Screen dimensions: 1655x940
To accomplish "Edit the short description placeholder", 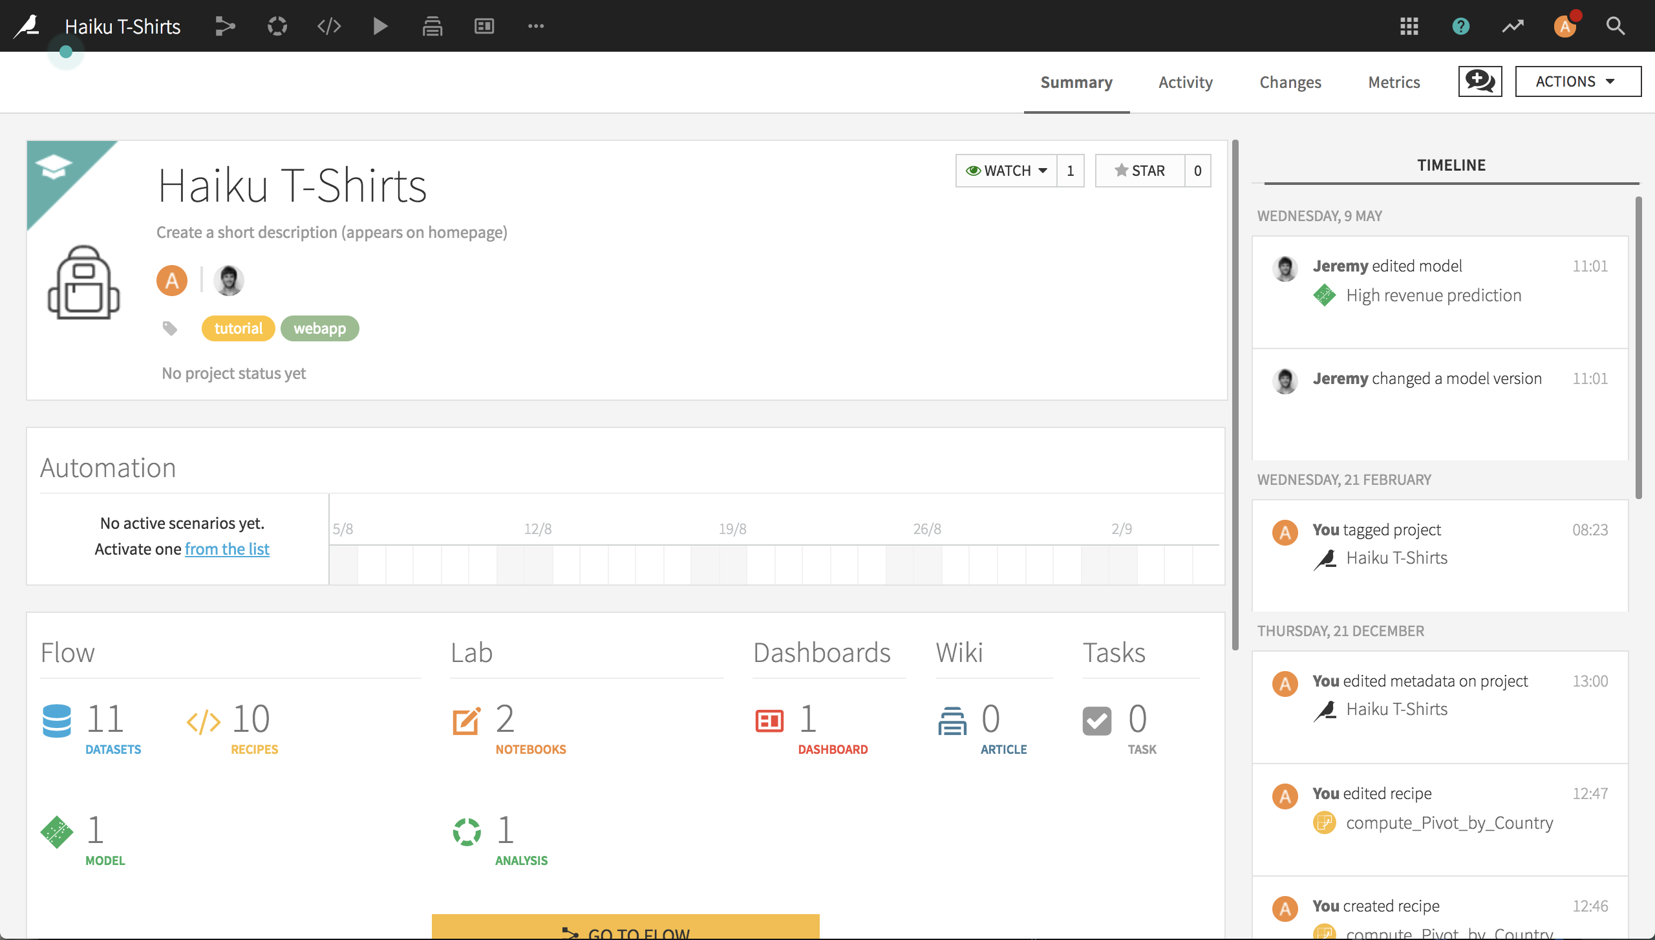I will 332,232.
